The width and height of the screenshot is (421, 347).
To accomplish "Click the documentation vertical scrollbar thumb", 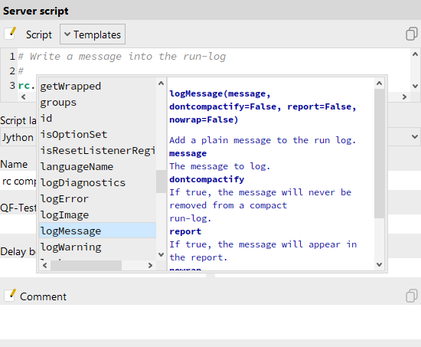I will point(379,153).
